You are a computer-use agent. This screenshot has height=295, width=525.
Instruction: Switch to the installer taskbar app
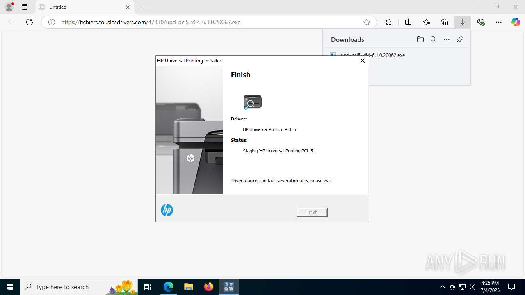click(x=229, y=287)
